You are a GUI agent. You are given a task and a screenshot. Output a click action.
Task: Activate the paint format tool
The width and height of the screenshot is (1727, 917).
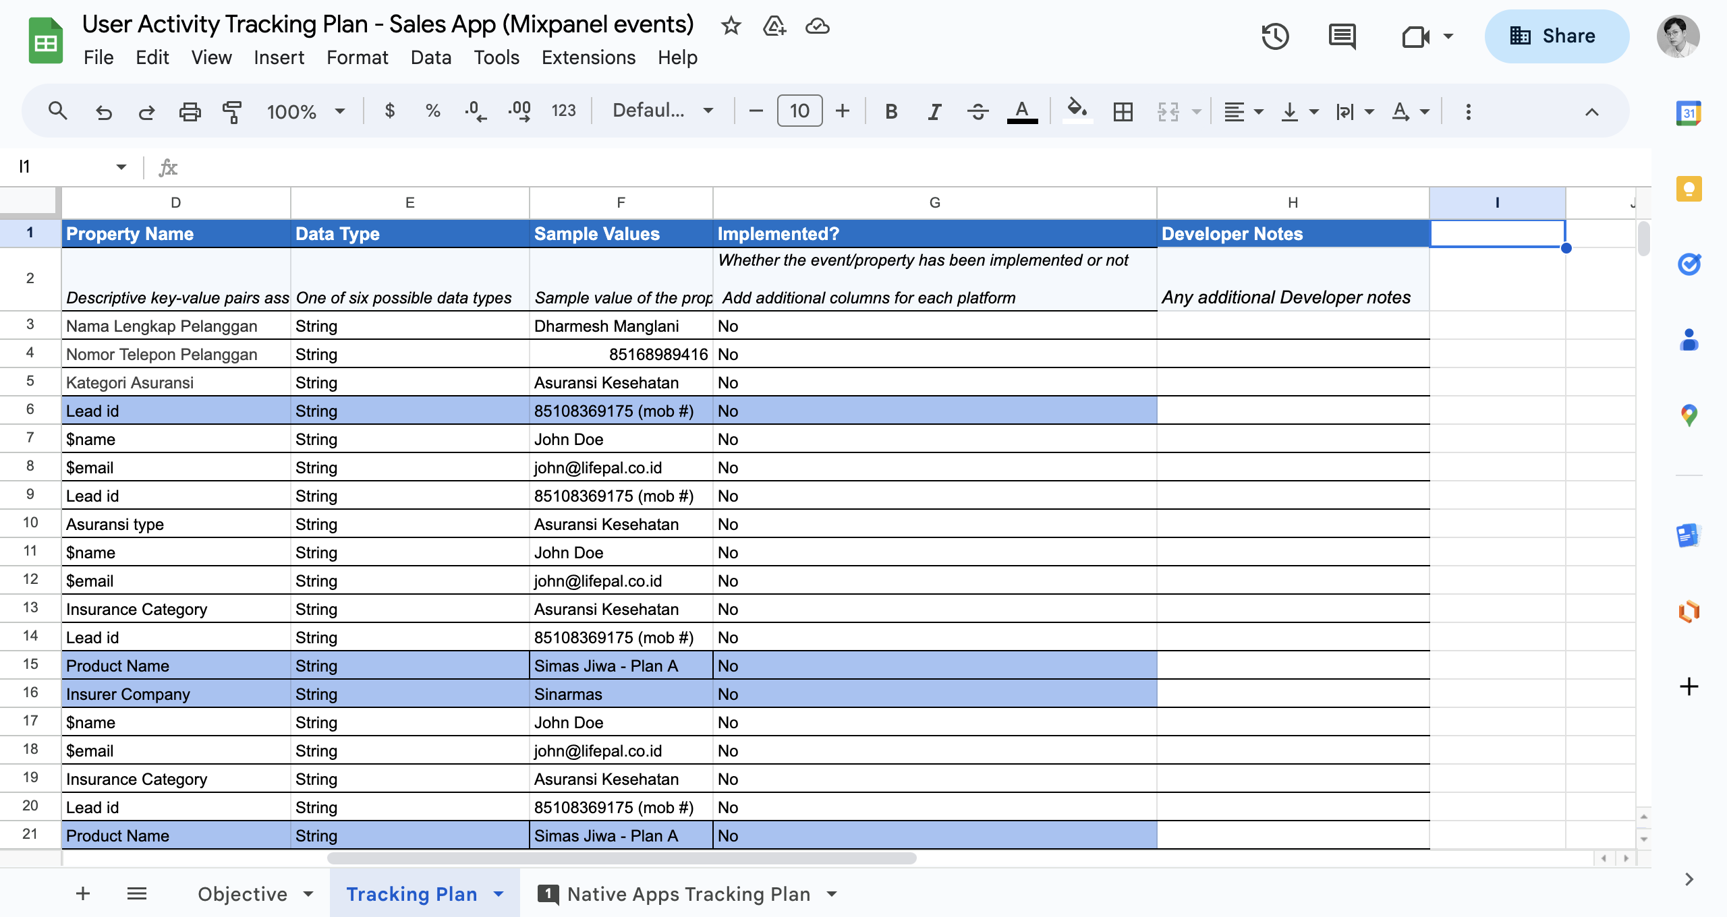pos(232,111)
